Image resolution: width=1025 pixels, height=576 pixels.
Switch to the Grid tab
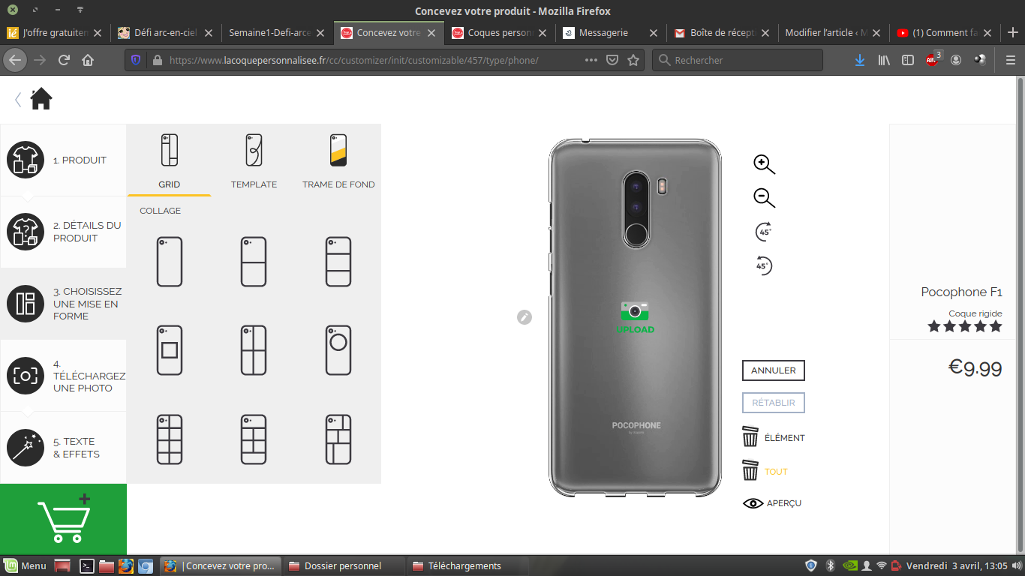coord(169,160)
